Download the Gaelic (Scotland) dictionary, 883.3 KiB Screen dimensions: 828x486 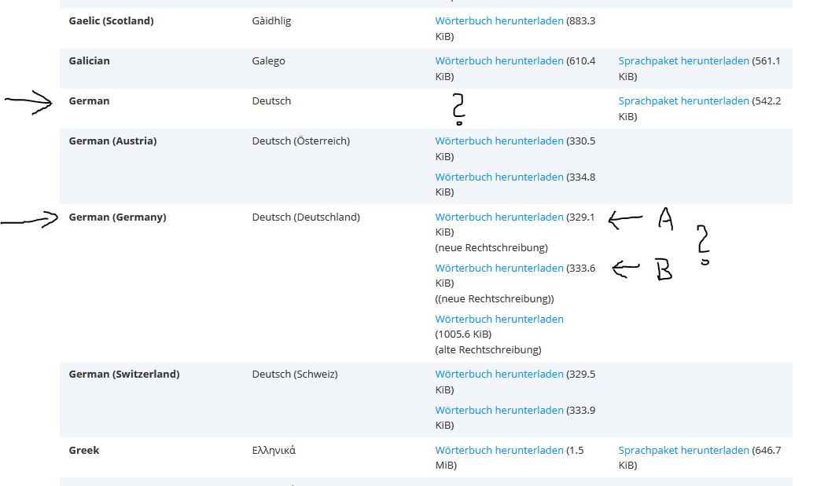[x=499, y=21]
